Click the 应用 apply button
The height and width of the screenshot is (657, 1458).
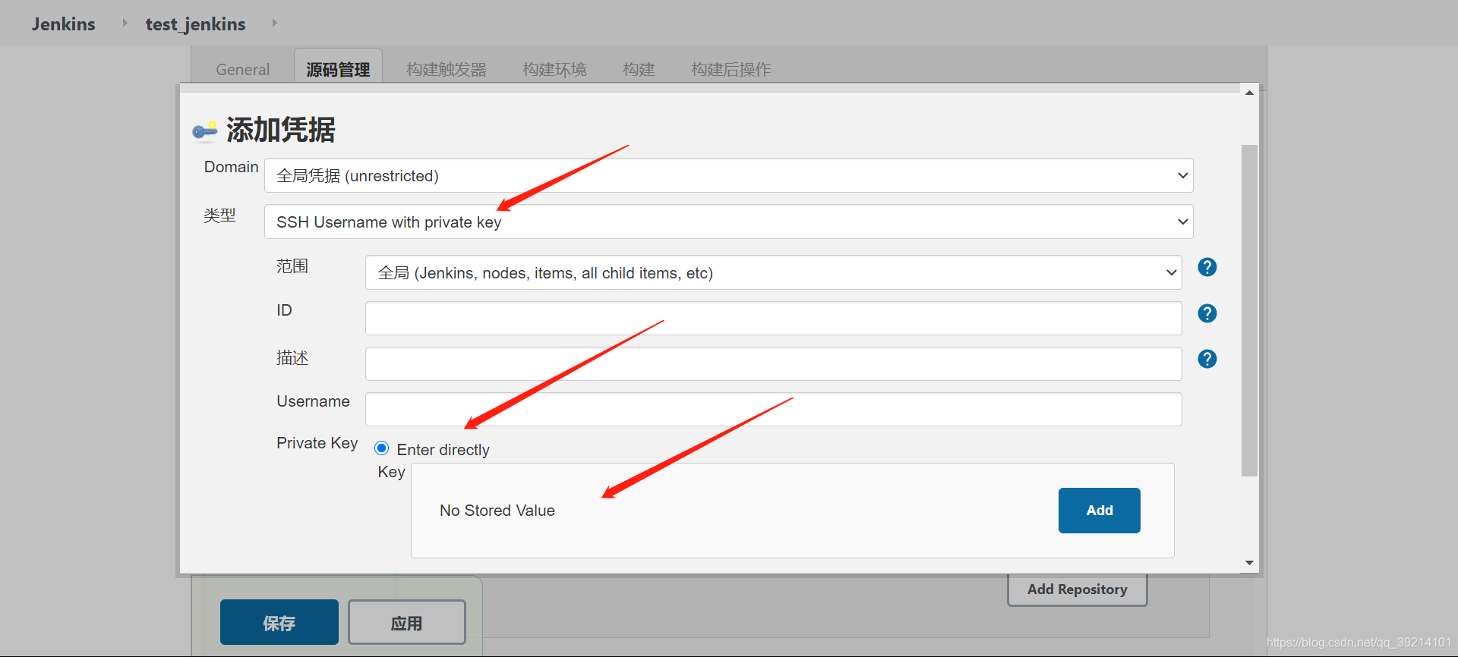(406, 622)
